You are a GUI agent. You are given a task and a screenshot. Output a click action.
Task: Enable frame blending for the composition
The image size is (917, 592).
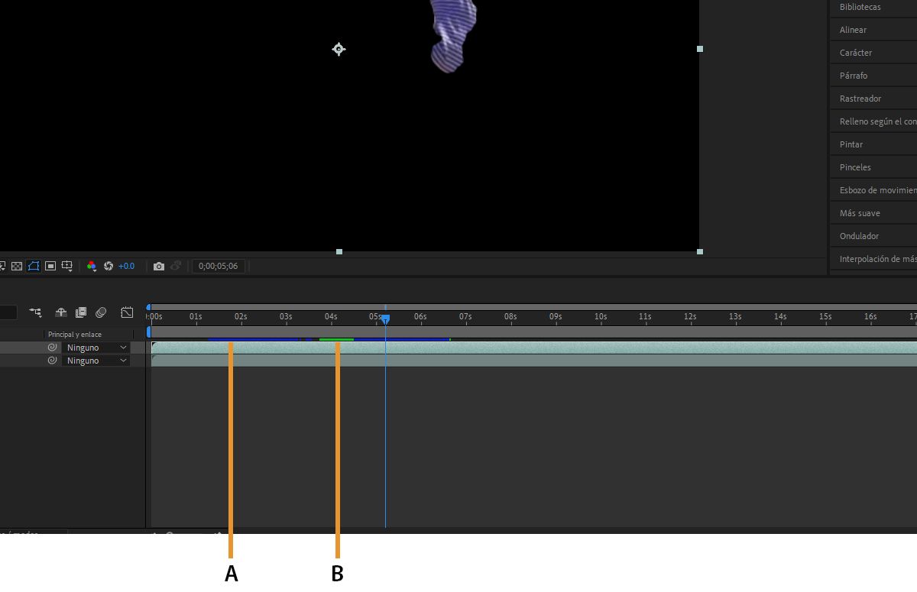[81, 312]
